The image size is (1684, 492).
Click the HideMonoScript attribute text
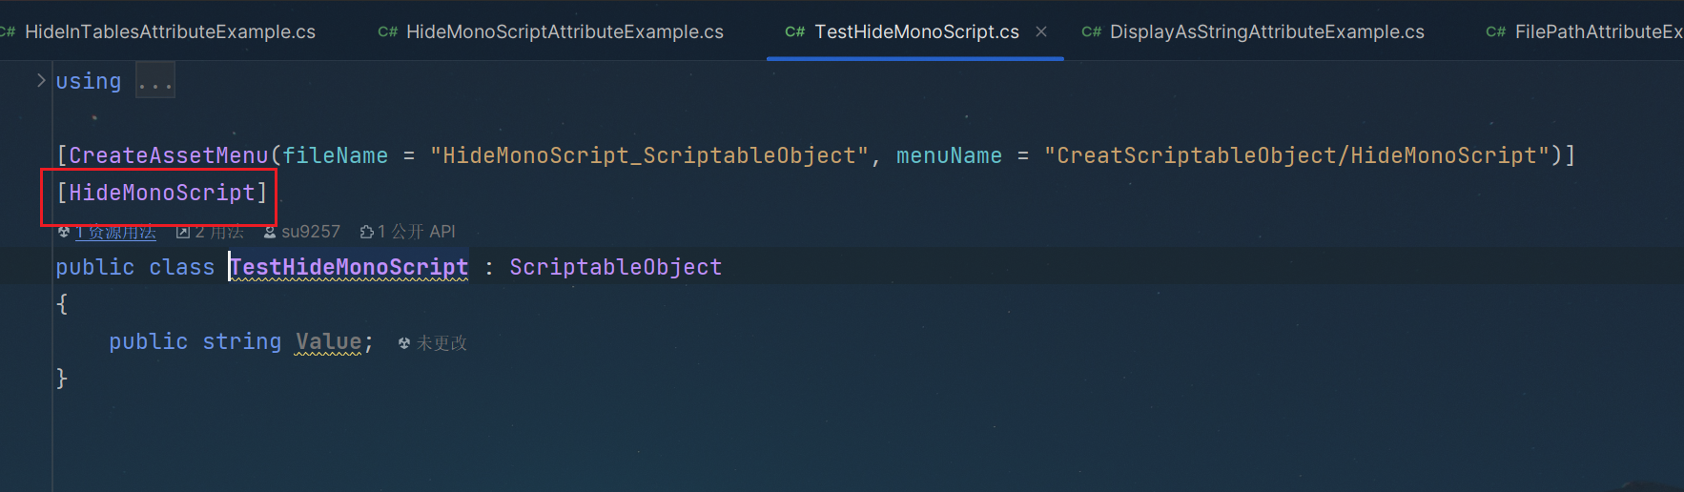162,193
